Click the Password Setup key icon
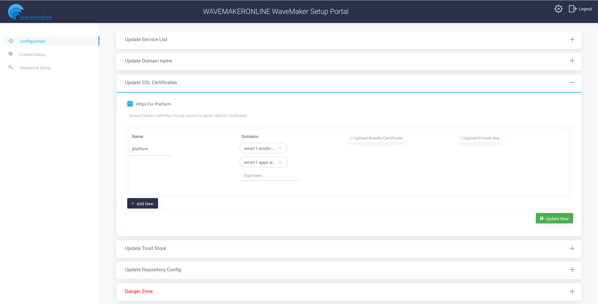Image resolution: width=598 pixels, height=304 pixels. click(x=11, y=67)
